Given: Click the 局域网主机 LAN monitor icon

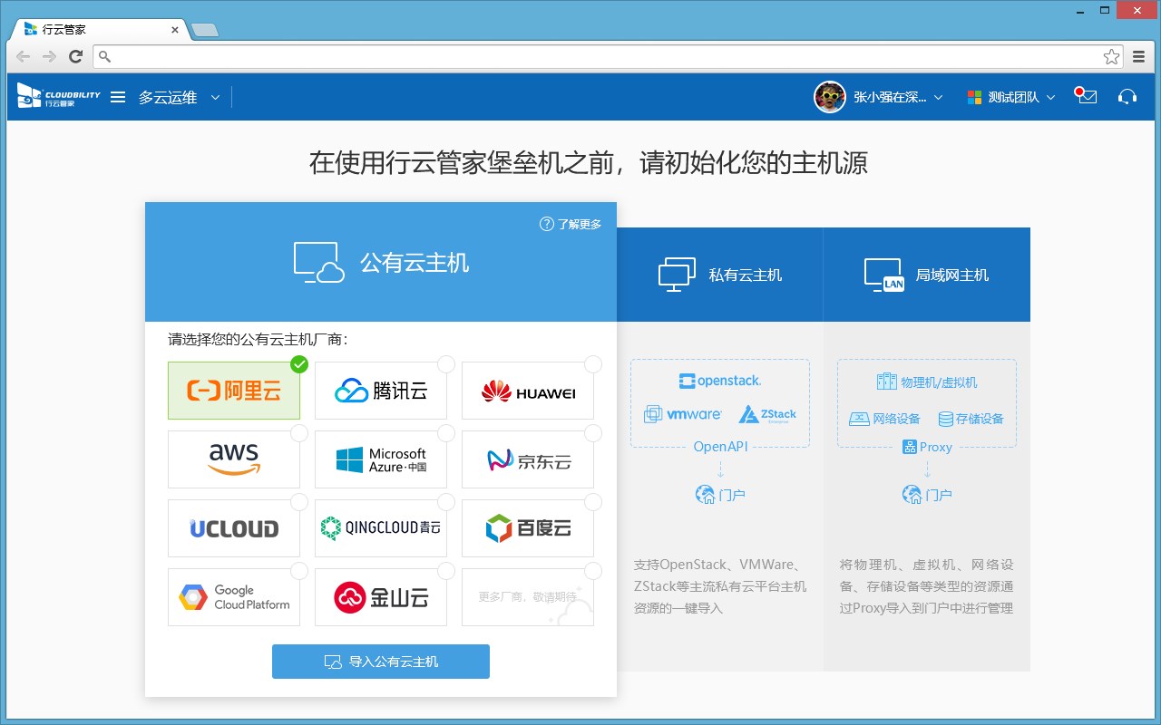Looking at the screenshot, I should click(x=884, y=275).
